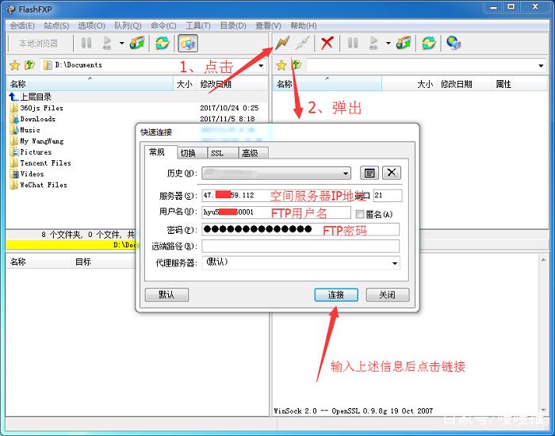
Task: Click remote pane green refresh icon
Action: pos(429,43)
